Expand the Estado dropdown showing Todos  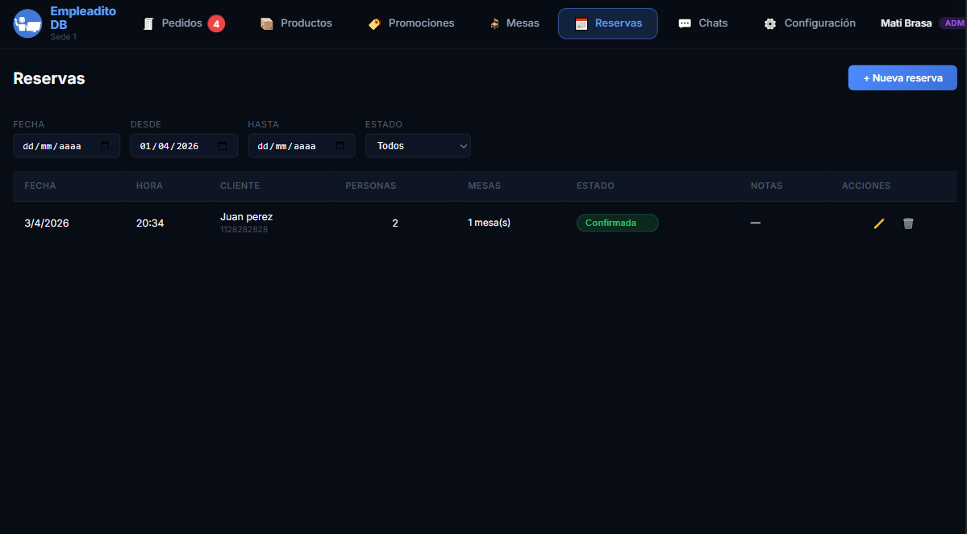coord(418,146)
